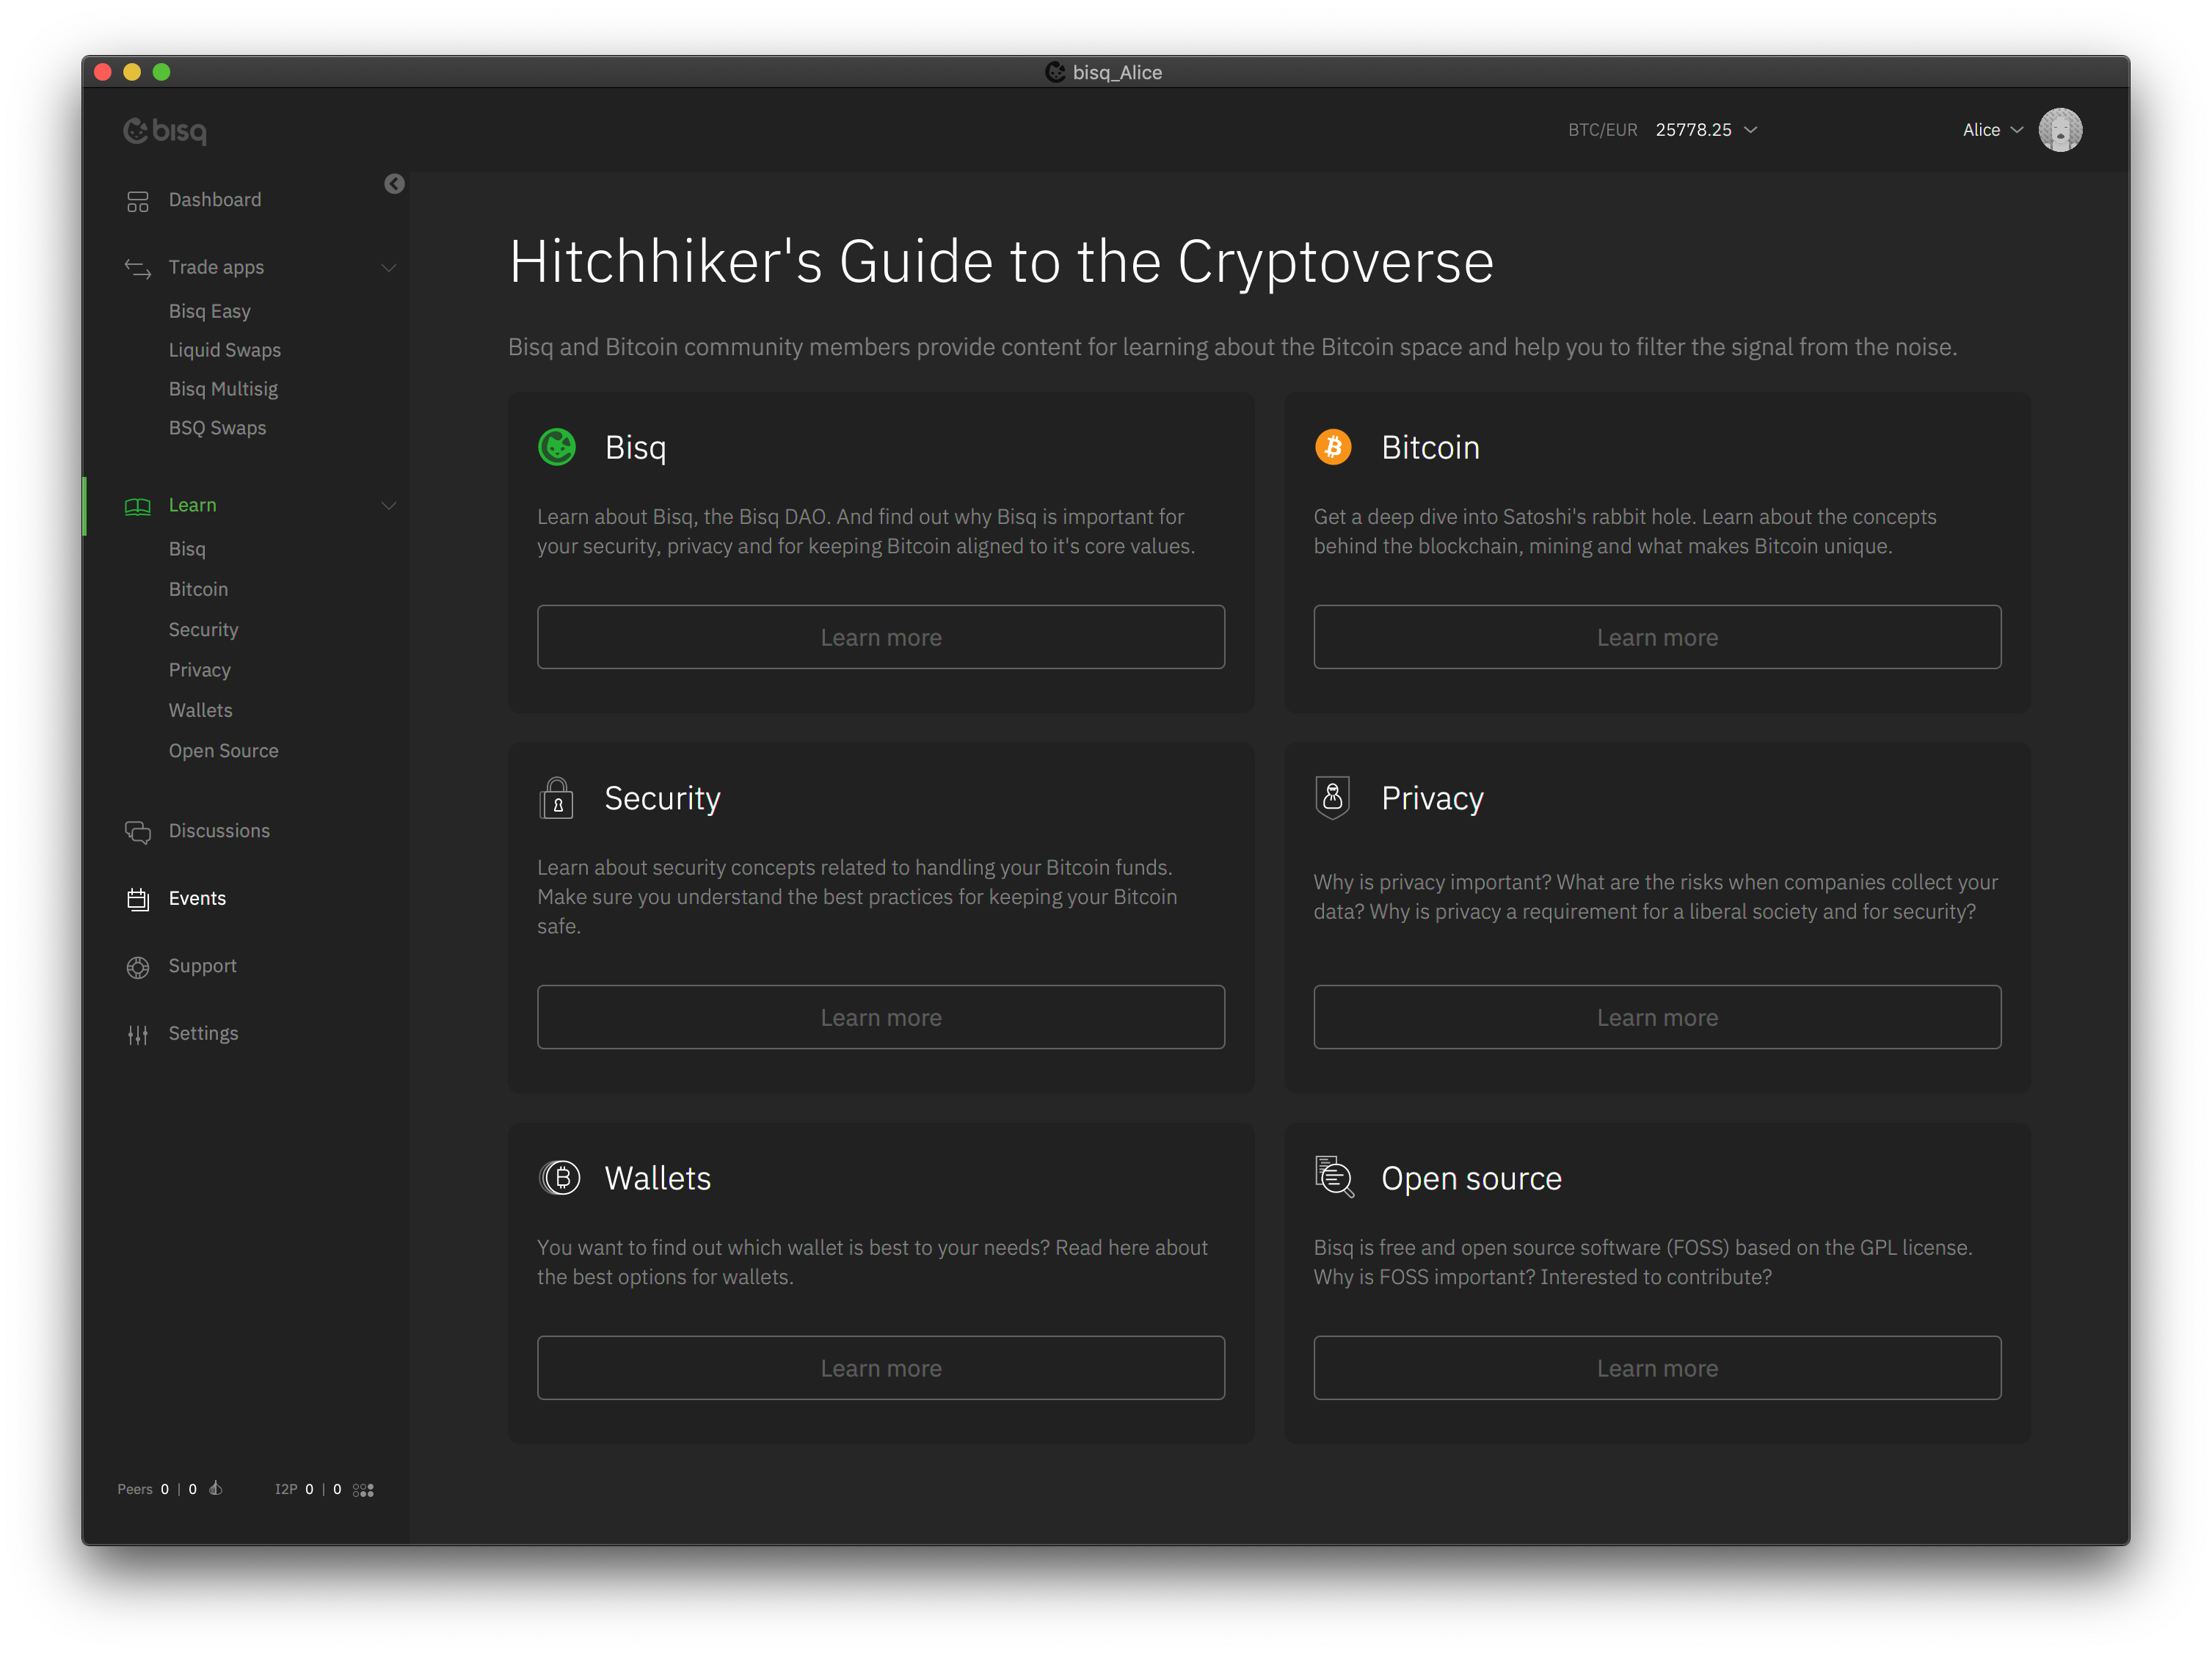The image size is (2212, 1654).
Task: Select Privacy under Learn in sidebar
Action: 200,670
